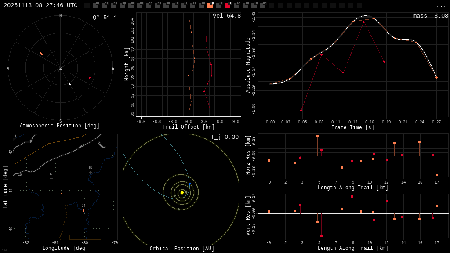This screenshot has height=253, width=450.
Task: Click the station 15 cross marker on map
Action: pos(90,172)
